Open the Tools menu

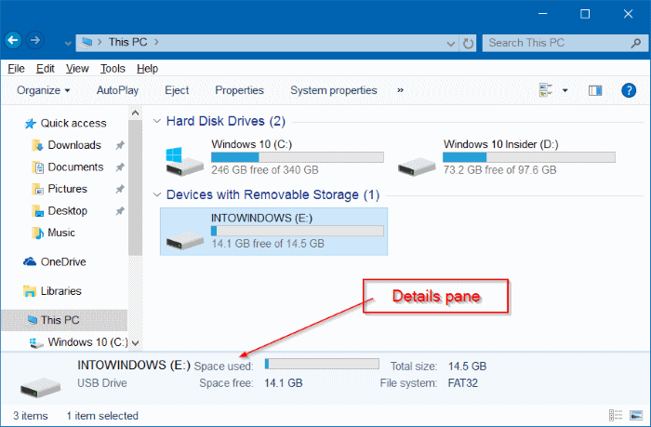pos(113,69)
